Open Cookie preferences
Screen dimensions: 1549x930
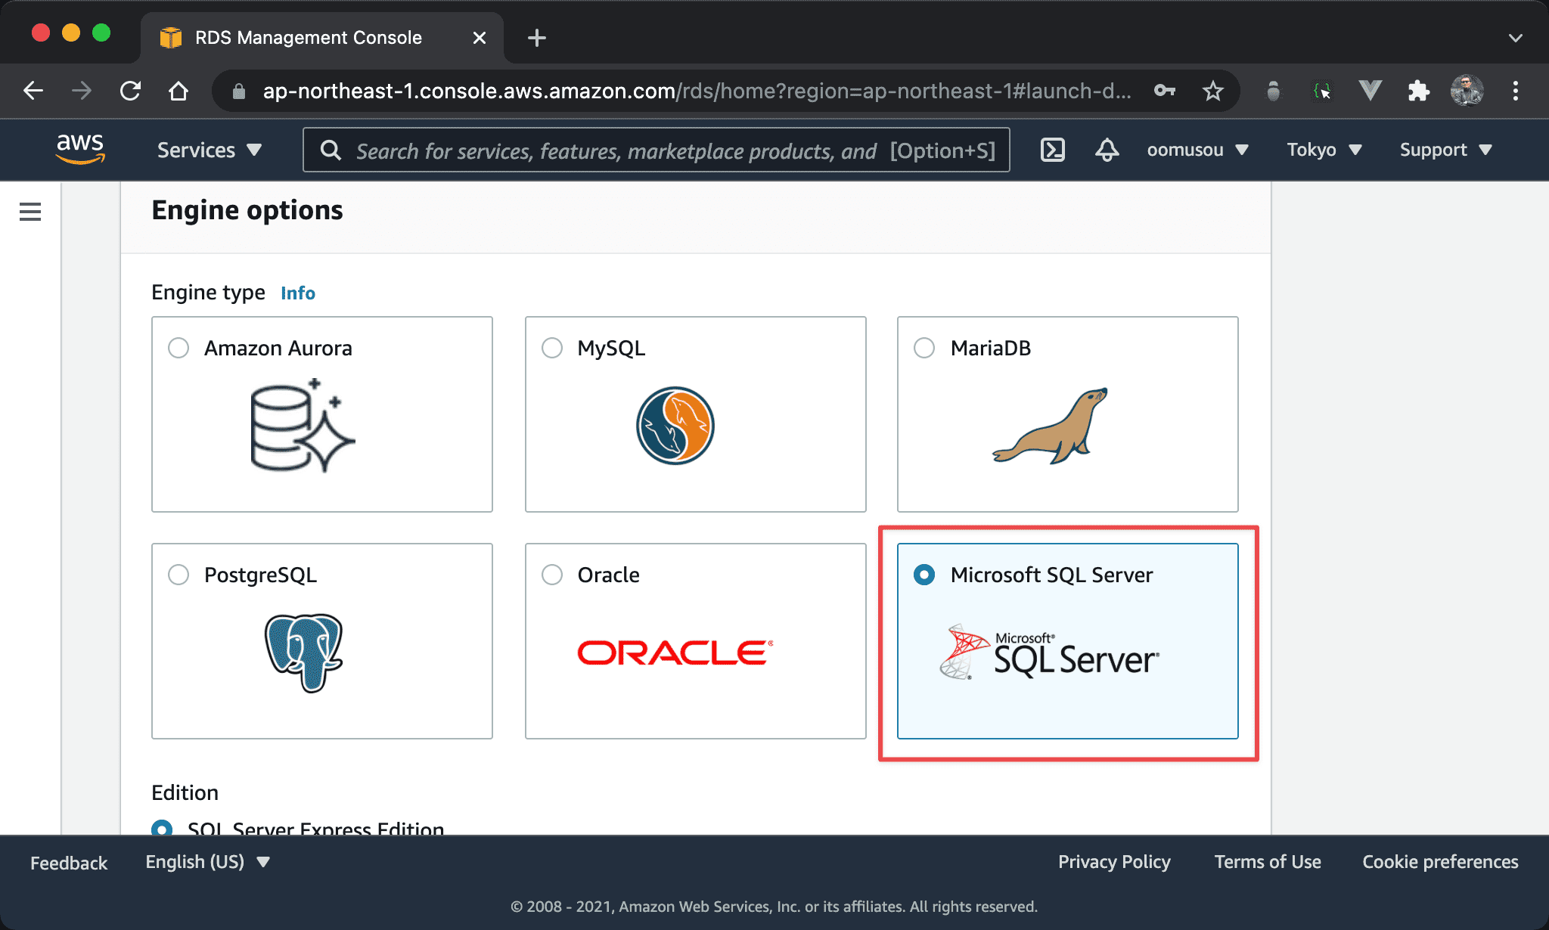[x=1440, y=862]
